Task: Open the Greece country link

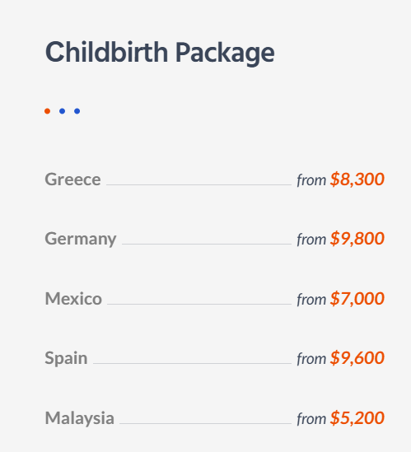Action: (72, 179)
